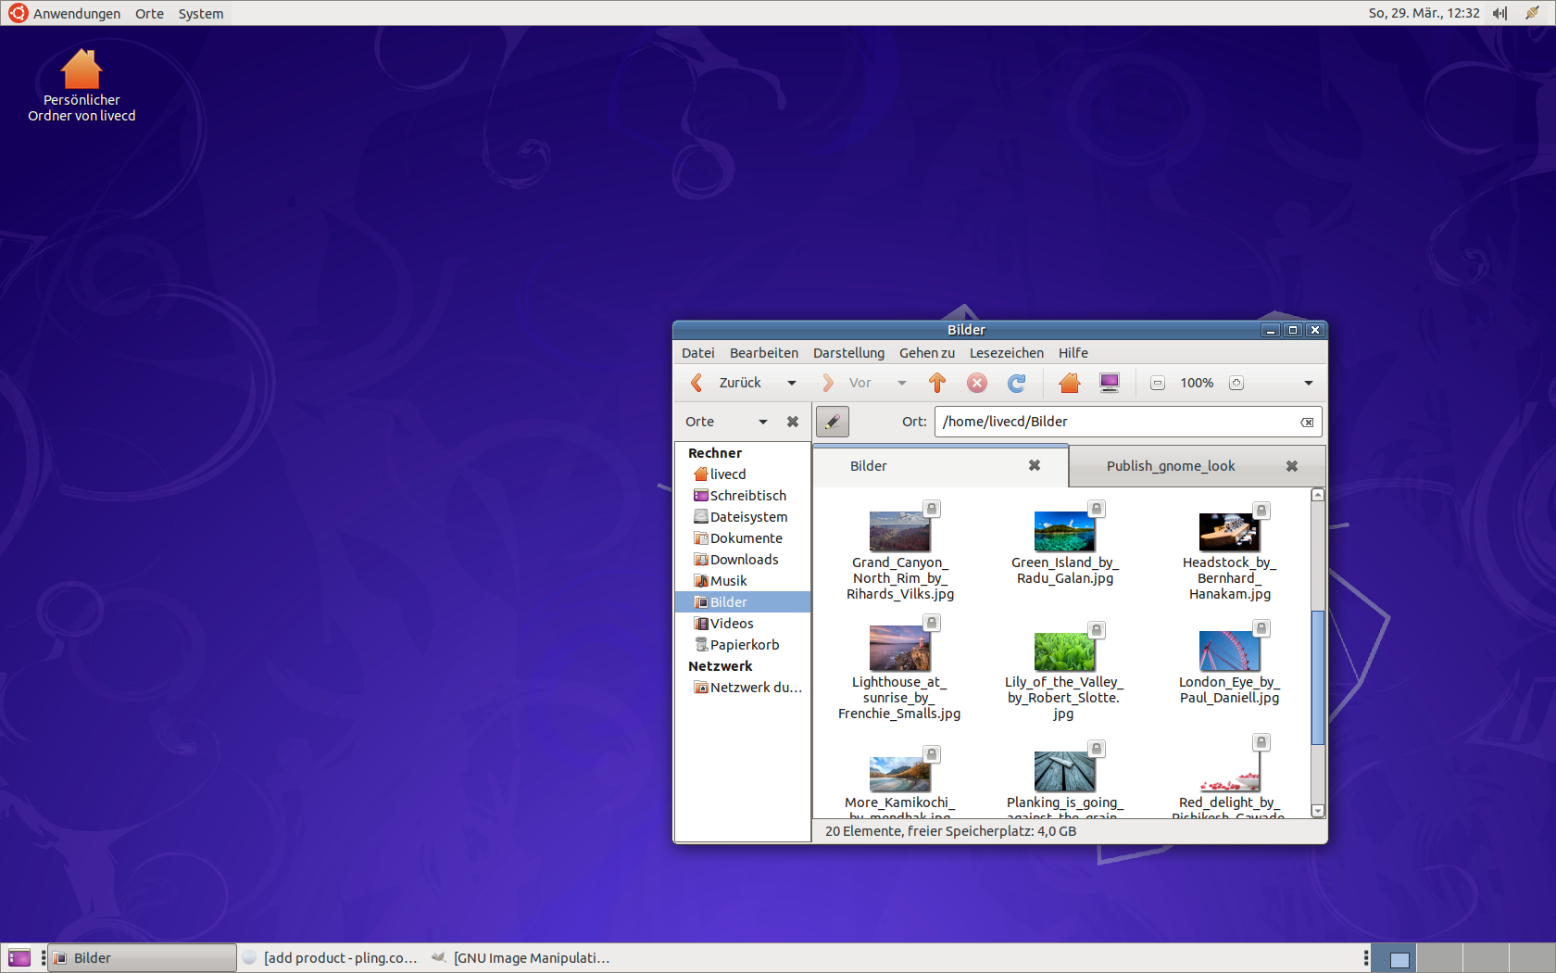
Task: Select Musik in the sidebar
Action: point(743,581)
